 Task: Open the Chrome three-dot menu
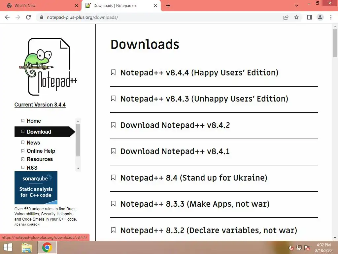click(331, 17)
